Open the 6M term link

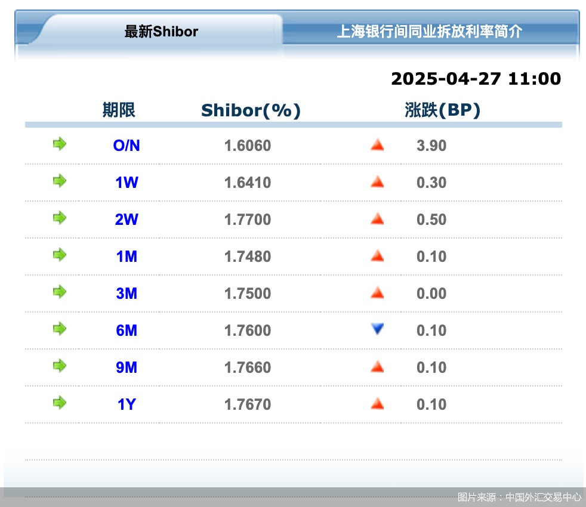127,330
